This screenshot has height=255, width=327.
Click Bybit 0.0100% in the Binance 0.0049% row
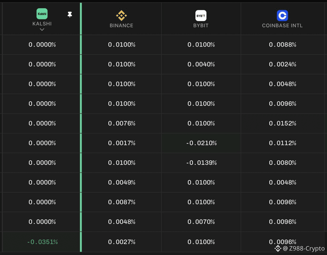tap(201, 182)
